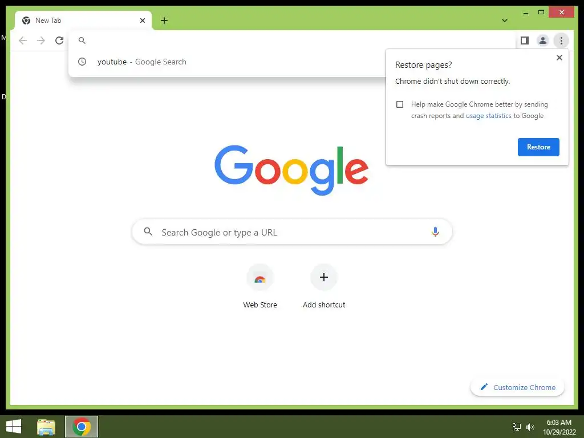Viewport: 584px width, 438px height.
Task: Click the Google logo
Action: pos(291,170)
